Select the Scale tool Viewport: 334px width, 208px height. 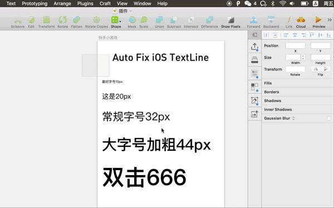(144, 23)
